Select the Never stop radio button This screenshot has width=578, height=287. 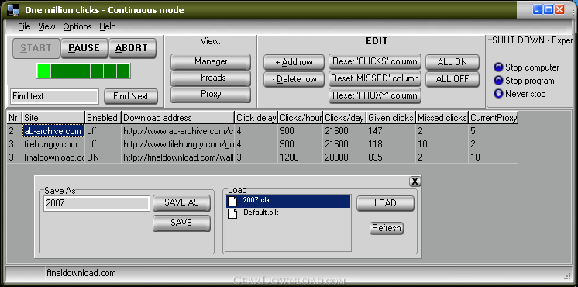tap(498, 94)
